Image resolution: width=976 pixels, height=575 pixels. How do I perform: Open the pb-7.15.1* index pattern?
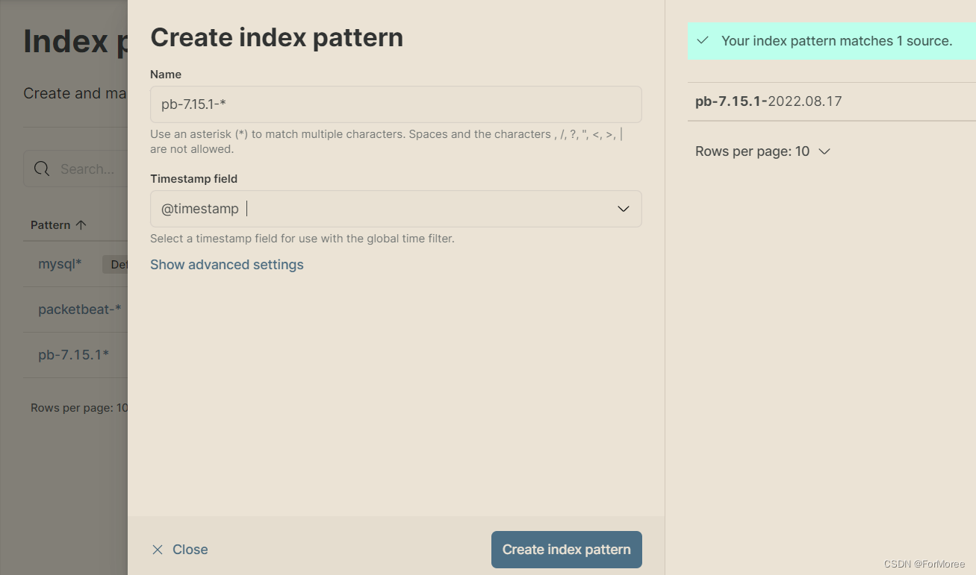(73, 355)
